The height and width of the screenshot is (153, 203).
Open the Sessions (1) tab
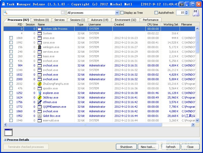point(77,20)
